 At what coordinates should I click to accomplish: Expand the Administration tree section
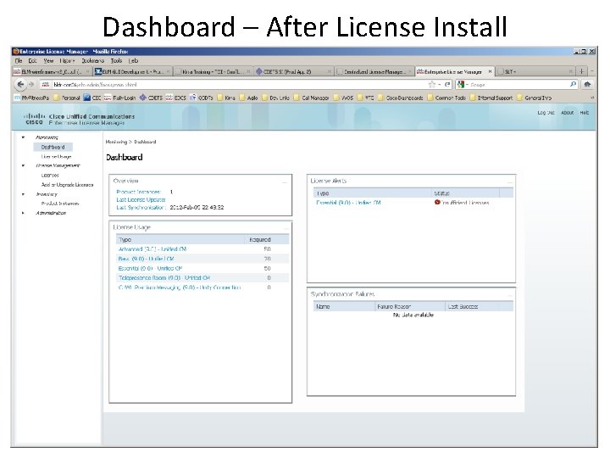24,213
